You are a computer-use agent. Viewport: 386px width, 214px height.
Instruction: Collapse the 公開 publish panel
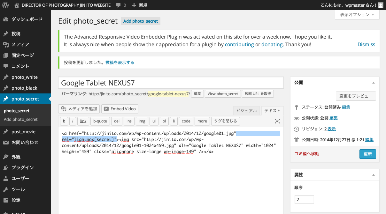point(374,83)
